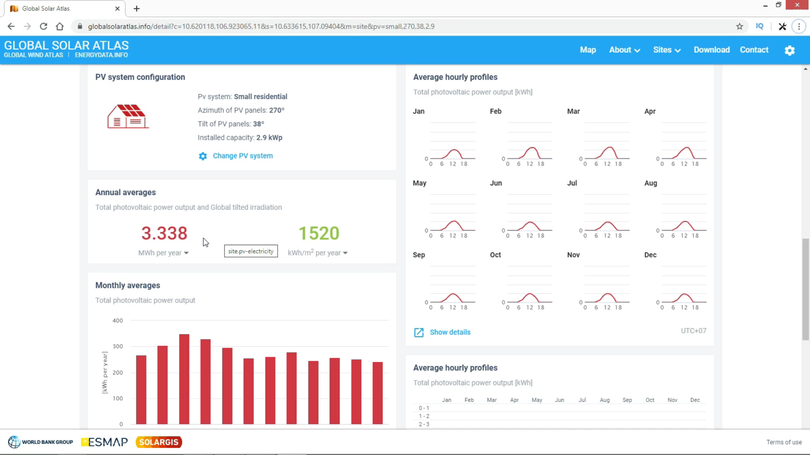Reload the page in the browser
Screen dimensions: 810x455
click(x=43, y=27)
